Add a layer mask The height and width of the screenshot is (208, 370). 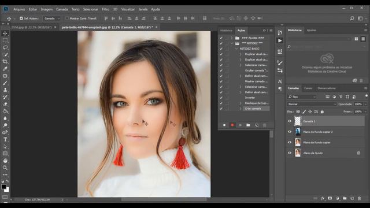[330, 198]
